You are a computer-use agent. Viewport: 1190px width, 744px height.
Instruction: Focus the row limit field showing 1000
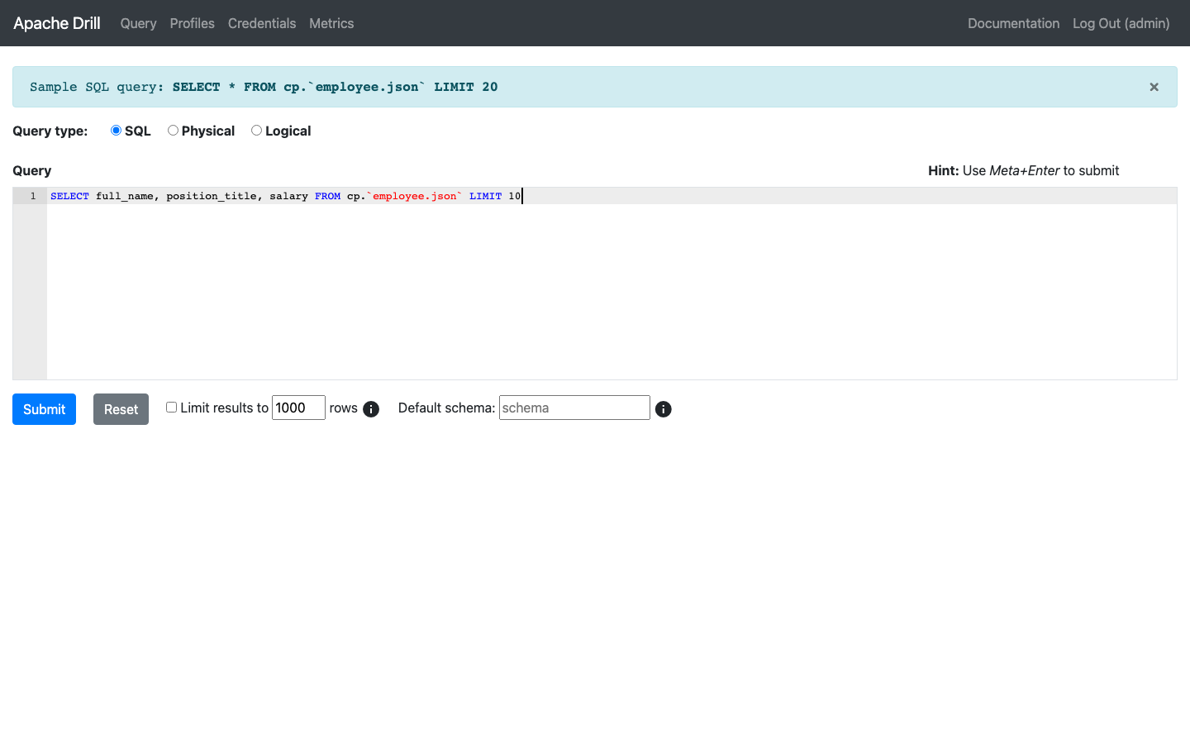298,408
